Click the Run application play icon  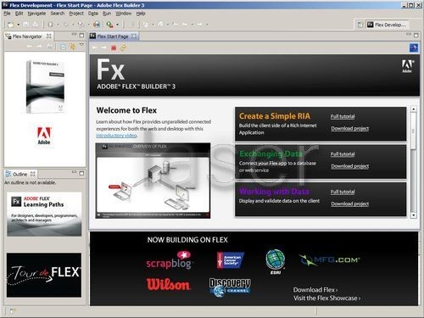click(51, 25)
